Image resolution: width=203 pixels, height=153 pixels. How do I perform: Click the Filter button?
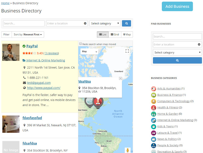pyautogui.click(x=6, y=35)
